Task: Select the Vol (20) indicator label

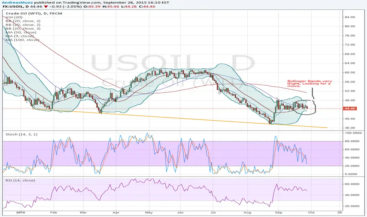Action: (14, 17)
